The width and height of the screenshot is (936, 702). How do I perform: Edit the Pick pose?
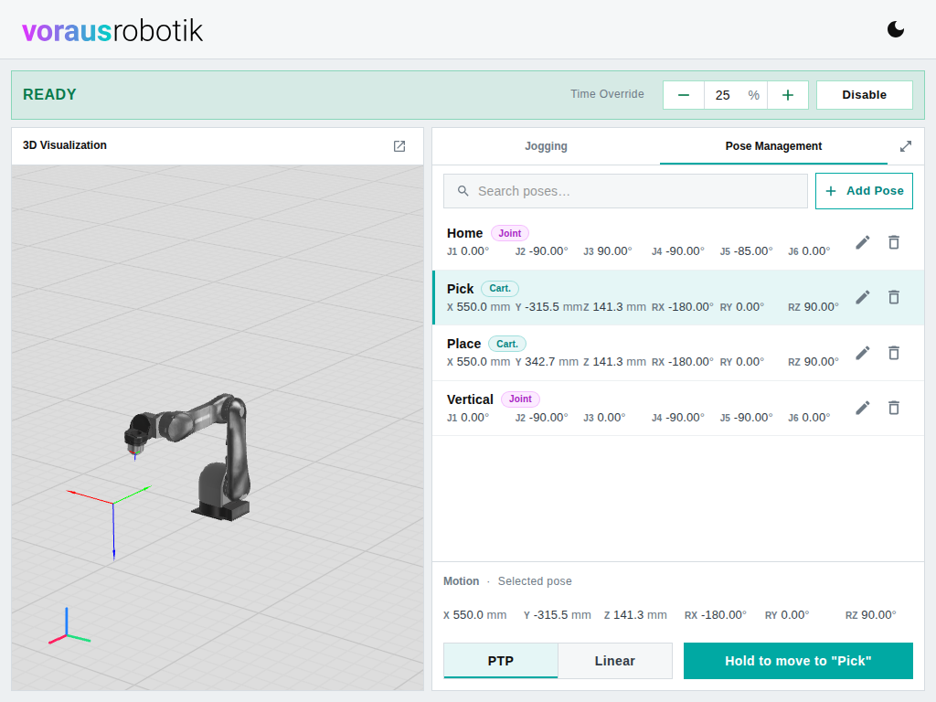pyautogui.click(x=863, y=297)
